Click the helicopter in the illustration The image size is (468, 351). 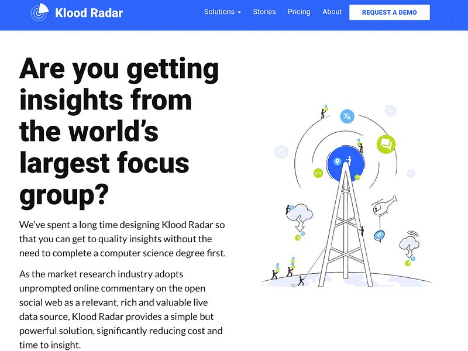[x=384, y=205]
